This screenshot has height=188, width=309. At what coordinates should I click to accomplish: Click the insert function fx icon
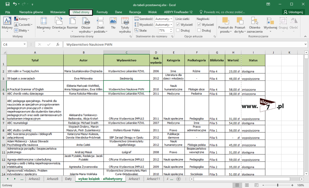(x=58, y=44)
